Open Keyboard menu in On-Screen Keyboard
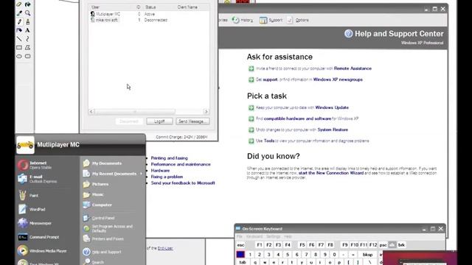This screenshot has height=265, width=472. [x=254, y=236]
